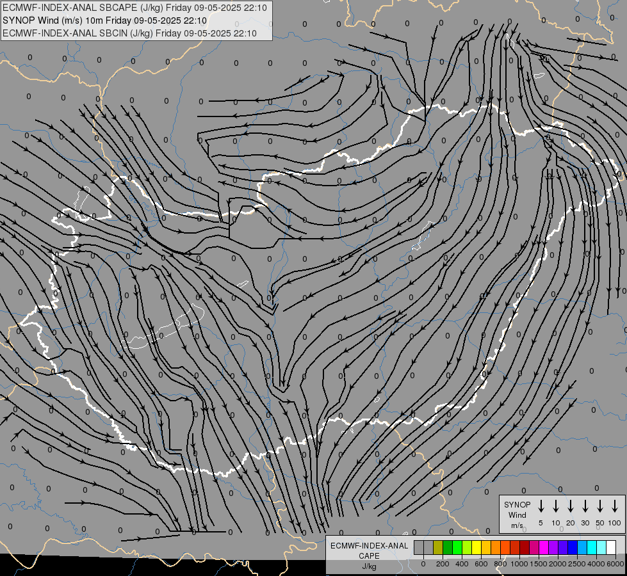Click the 1500 tick label on CAPE scale
The height and width of the screenshot is (576, 627).
[x=539, y=564]
